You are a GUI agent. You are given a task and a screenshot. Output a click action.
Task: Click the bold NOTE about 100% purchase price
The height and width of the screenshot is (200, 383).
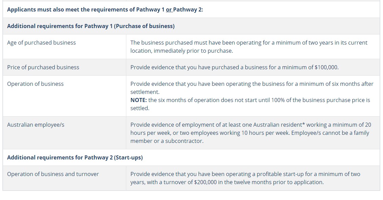[x=250, y=104]
